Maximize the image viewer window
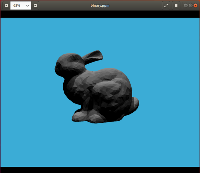Screen dimensions: 200x173 point(190,5)
